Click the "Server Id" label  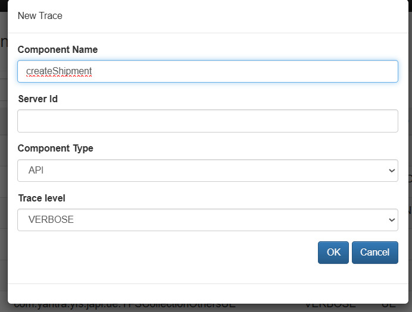click(x=38, y=99)
